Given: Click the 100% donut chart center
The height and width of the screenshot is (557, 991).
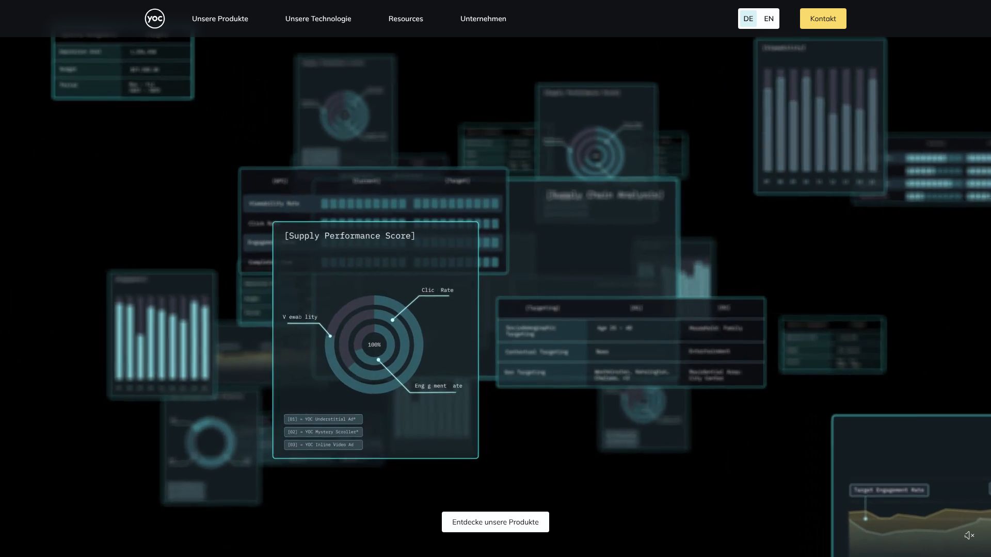Looking at the screenshot, I should (x=374, y=345).
